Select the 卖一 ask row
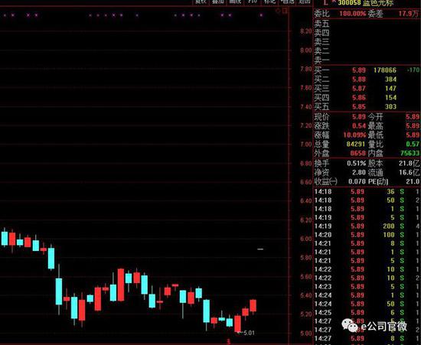Image resolution: width=421 pixels, height=345 pixels. (367, 60)
